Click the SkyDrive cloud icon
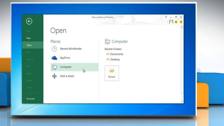The image size is (224, 126). coord(54,58)
